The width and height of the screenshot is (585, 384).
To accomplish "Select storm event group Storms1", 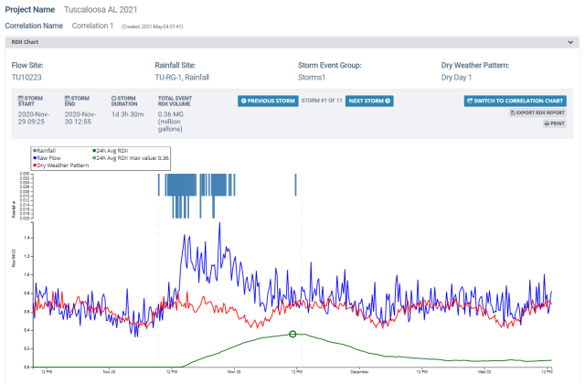I will pos(312,77).
